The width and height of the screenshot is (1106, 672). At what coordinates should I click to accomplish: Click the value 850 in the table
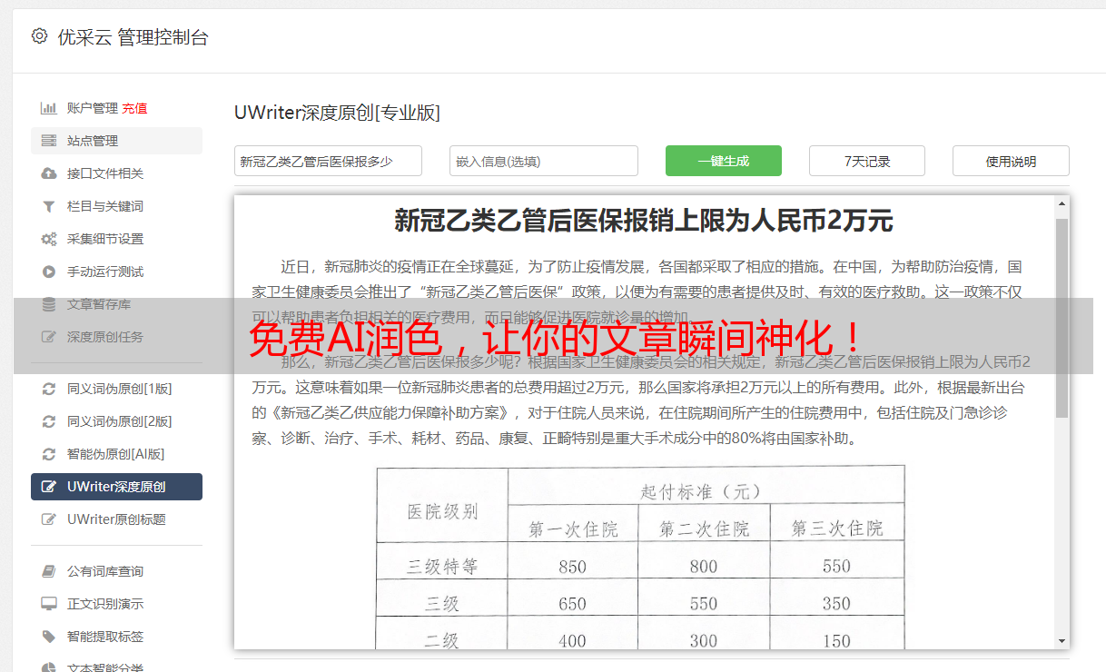[x=573, y=567]
